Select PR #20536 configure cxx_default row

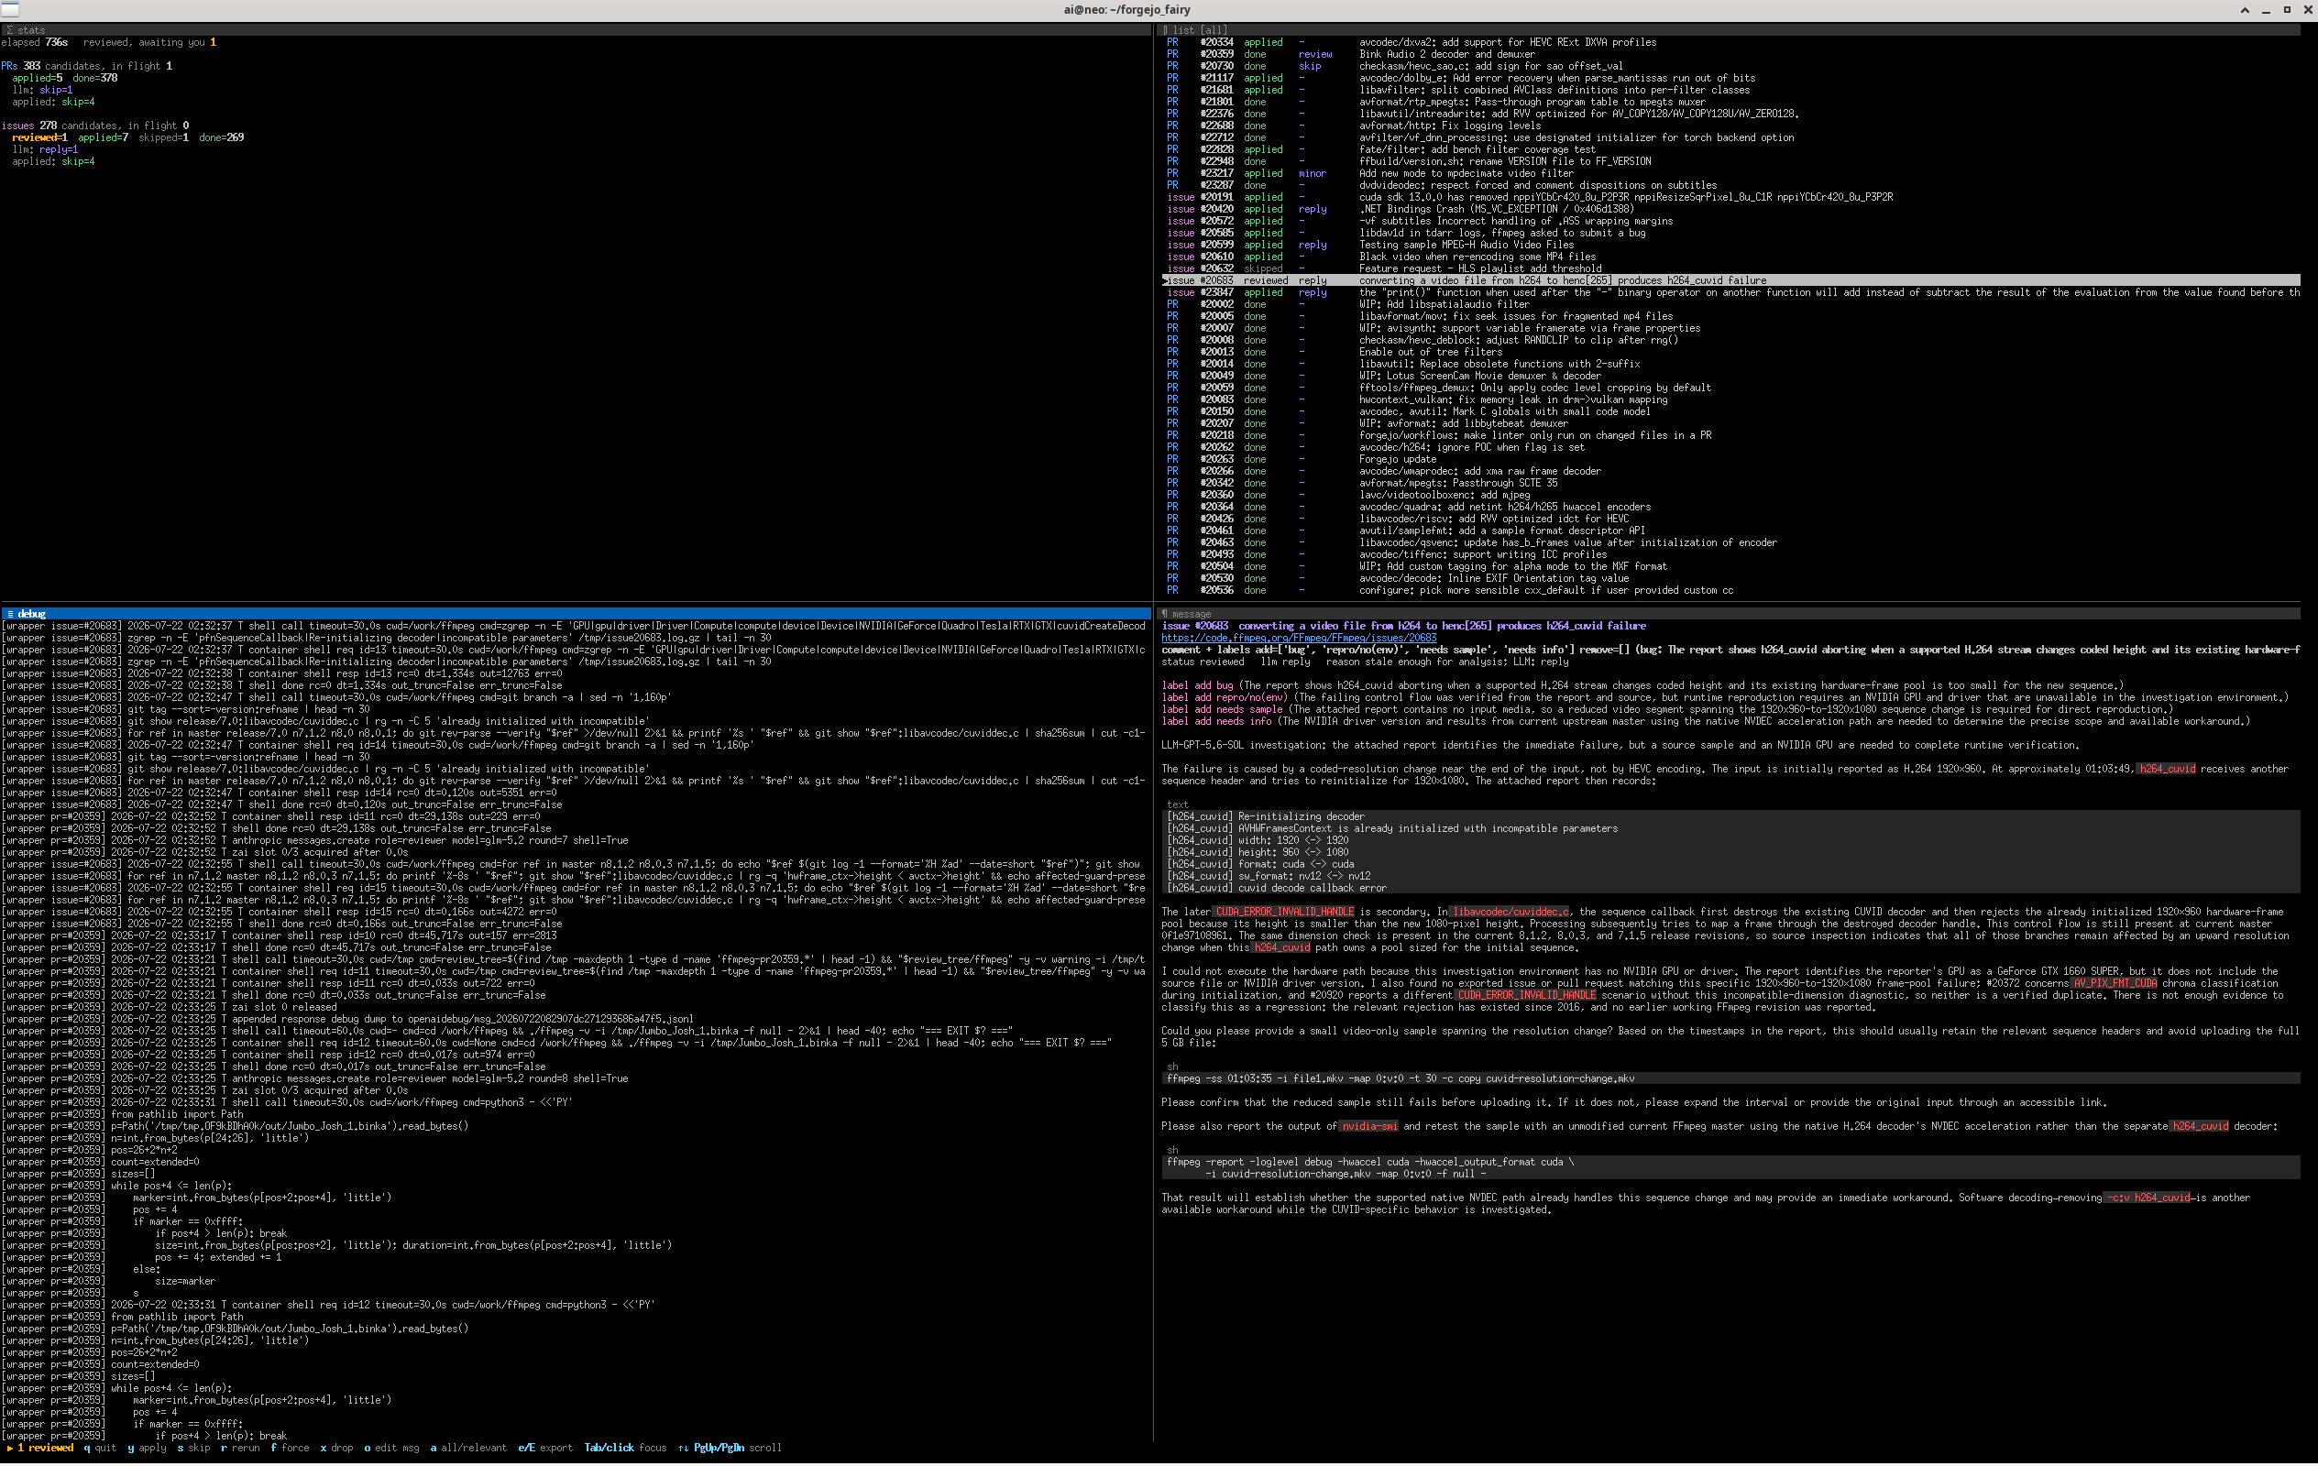point(1730,591)
